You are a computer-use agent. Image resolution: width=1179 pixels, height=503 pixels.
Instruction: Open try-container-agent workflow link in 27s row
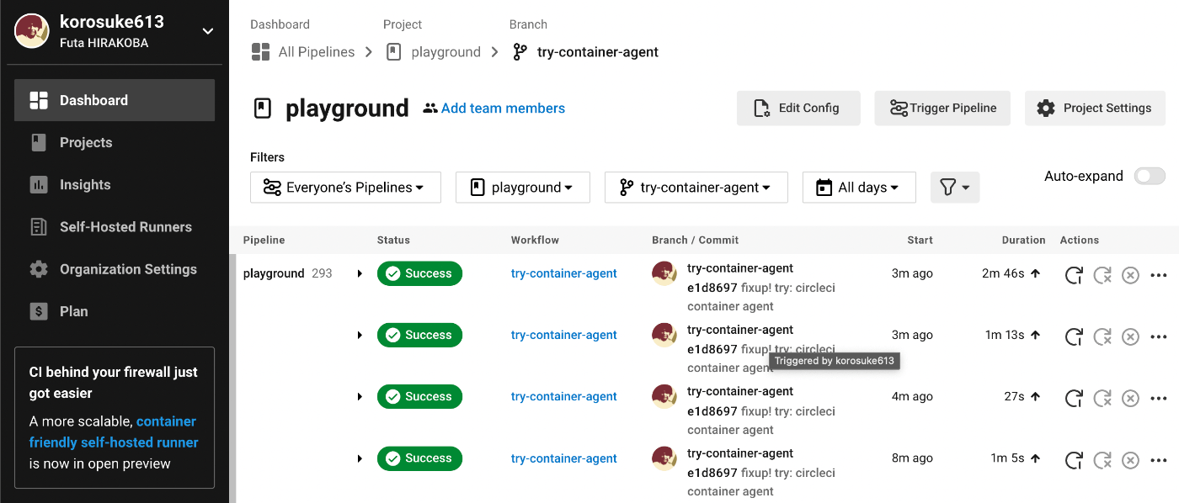tap(564, 396)
